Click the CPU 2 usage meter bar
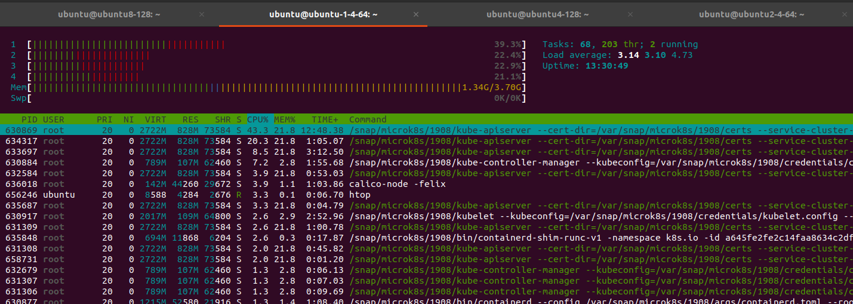Screen dimensions: 853x304 click(x=277, y=55)
